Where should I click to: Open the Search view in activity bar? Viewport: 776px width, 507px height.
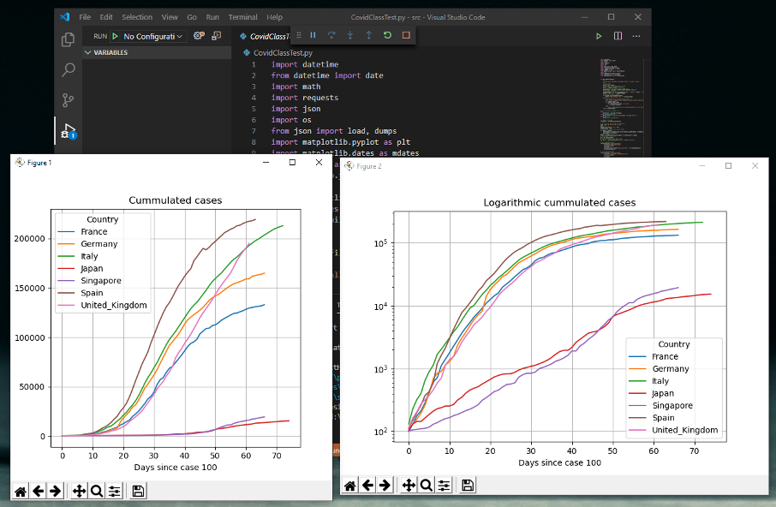pos(69,70)
